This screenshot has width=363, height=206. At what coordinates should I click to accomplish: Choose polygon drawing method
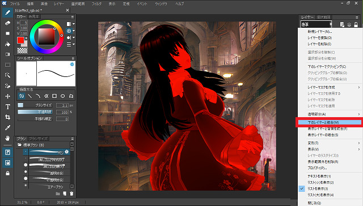(71, 96)
